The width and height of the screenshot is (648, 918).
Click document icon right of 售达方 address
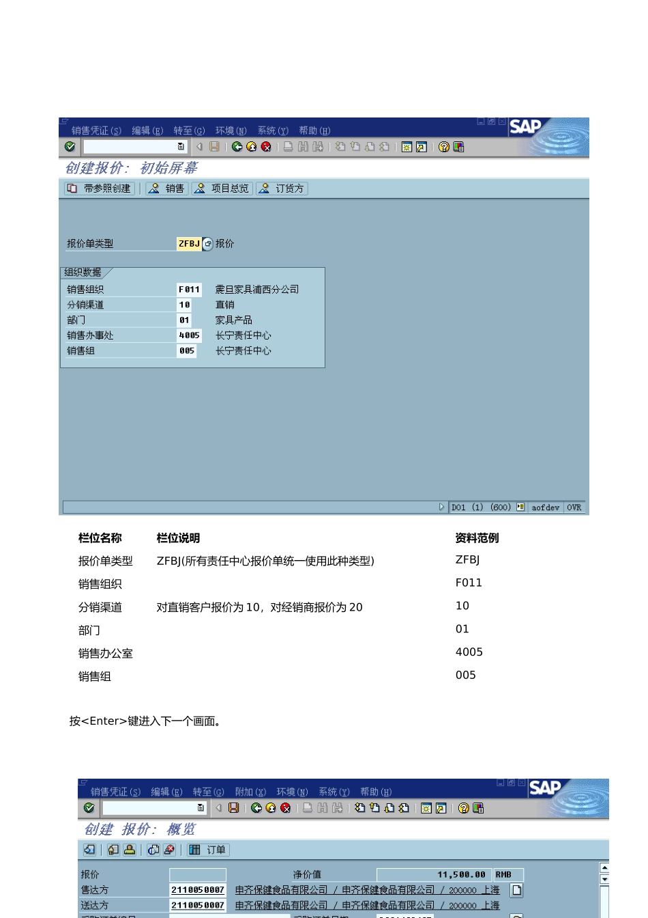517,890
